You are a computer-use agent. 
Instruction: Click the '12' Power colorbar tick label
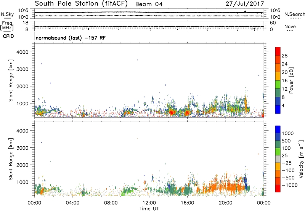point(284,89)
